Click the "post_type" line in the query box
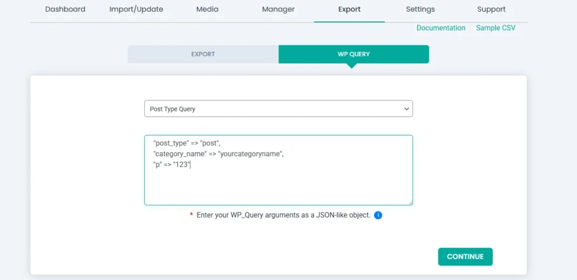 coord(187,143)
